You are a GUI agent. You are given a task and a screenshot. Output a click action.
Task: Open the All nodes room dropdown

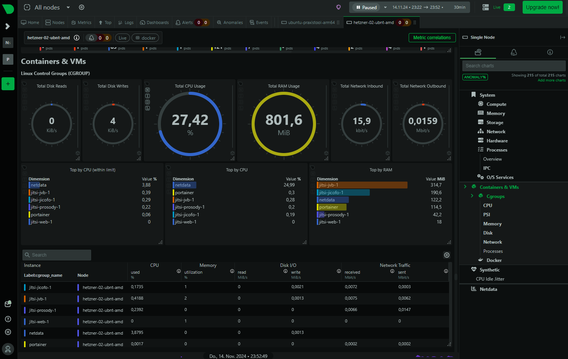point(68,7)
